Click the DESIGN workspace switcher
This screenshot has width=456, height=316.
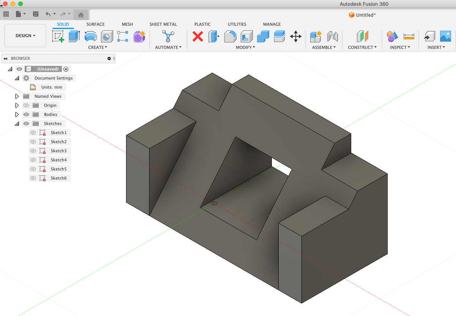tap(25, 35)
